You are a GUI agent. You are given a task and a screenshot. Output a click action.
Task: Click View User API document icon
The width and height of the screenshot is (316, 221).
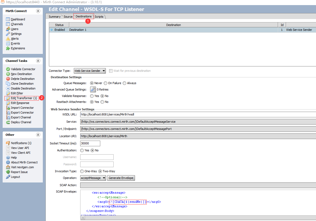[8, 148]
